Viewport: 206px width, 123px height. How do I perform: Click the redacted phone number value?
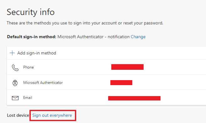(x=127, y=67)
